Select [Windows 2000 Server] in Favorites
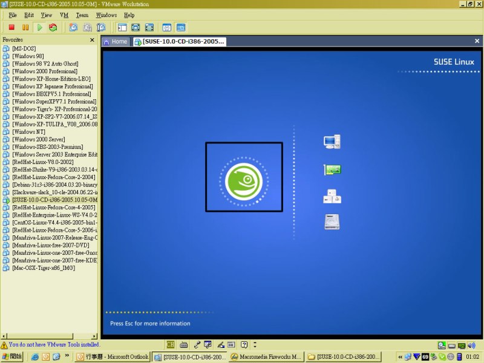The image size is (484, 363). pyautogui.click(x=38, y=139)
